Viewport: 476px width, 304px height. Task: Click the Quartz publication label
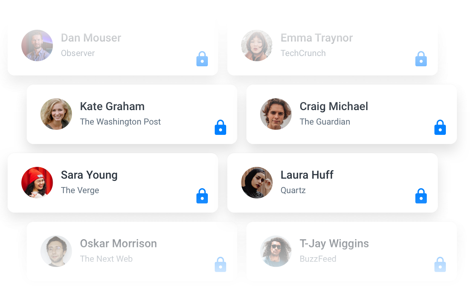(x=293, y=190)
